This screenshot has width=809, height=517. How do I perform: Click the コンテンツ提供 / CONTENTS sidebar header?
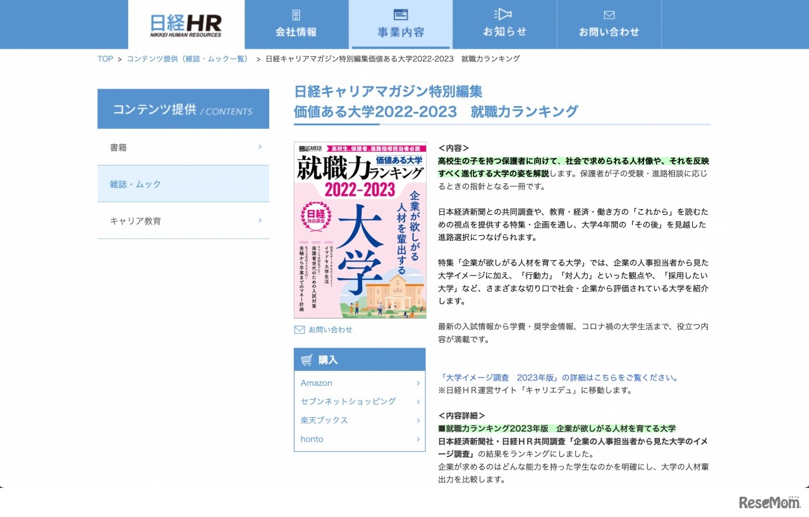point(183,109)
